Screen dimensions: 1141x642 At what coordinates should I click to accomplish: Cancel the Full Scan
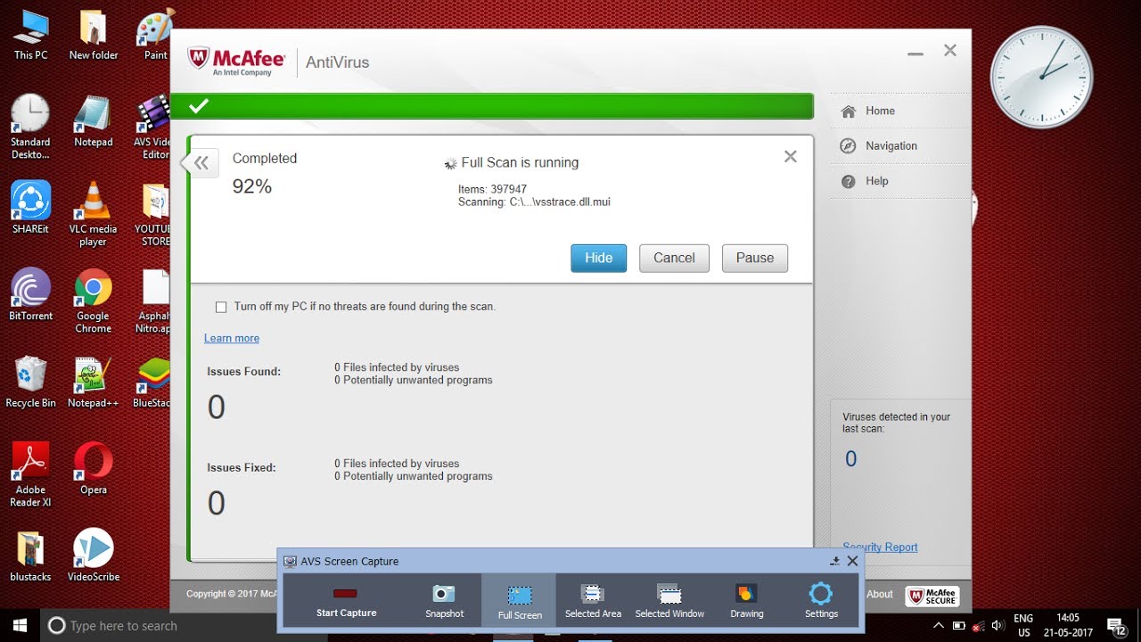click(x=674, y=258)
